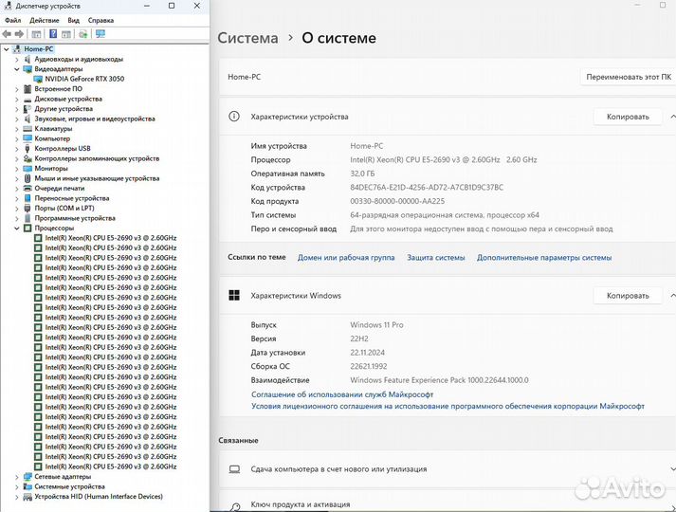Open Условия лицензионного соглашения Майкрософт link

point(448,406)
